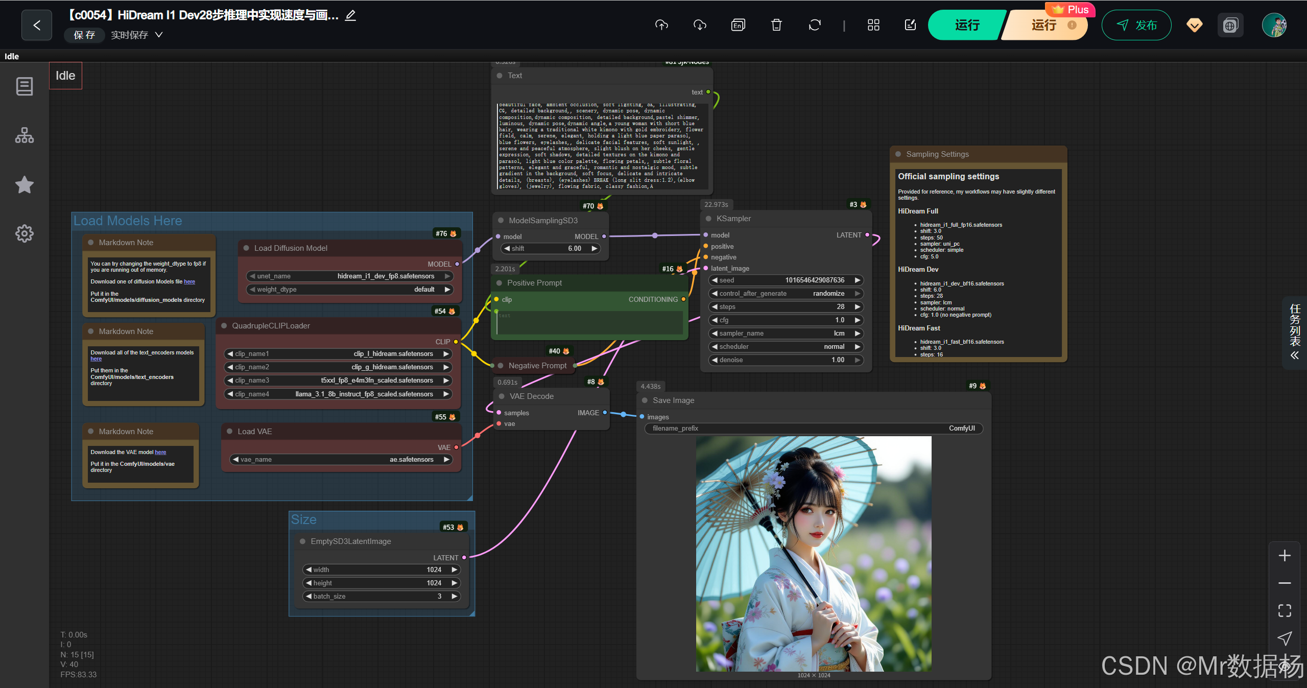
Task: Click the refresh icon in top toolbar
Action: [815, 25]
